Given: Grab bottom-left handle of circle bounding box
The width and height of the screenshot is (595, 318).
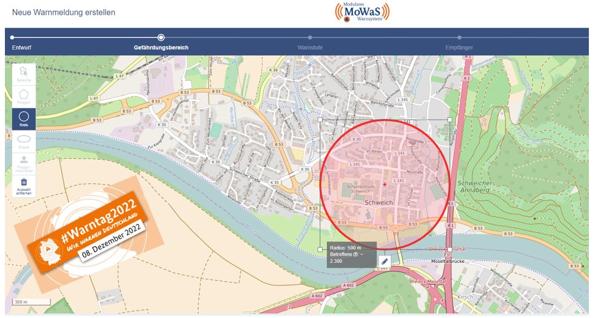Looking at the screenshot, I should pos(320,249).
